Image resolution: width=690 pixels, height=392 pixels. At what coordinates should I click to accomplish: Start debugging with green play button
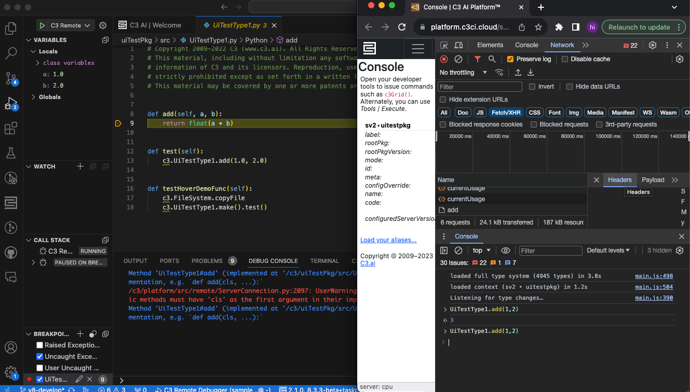coord(42,25)
